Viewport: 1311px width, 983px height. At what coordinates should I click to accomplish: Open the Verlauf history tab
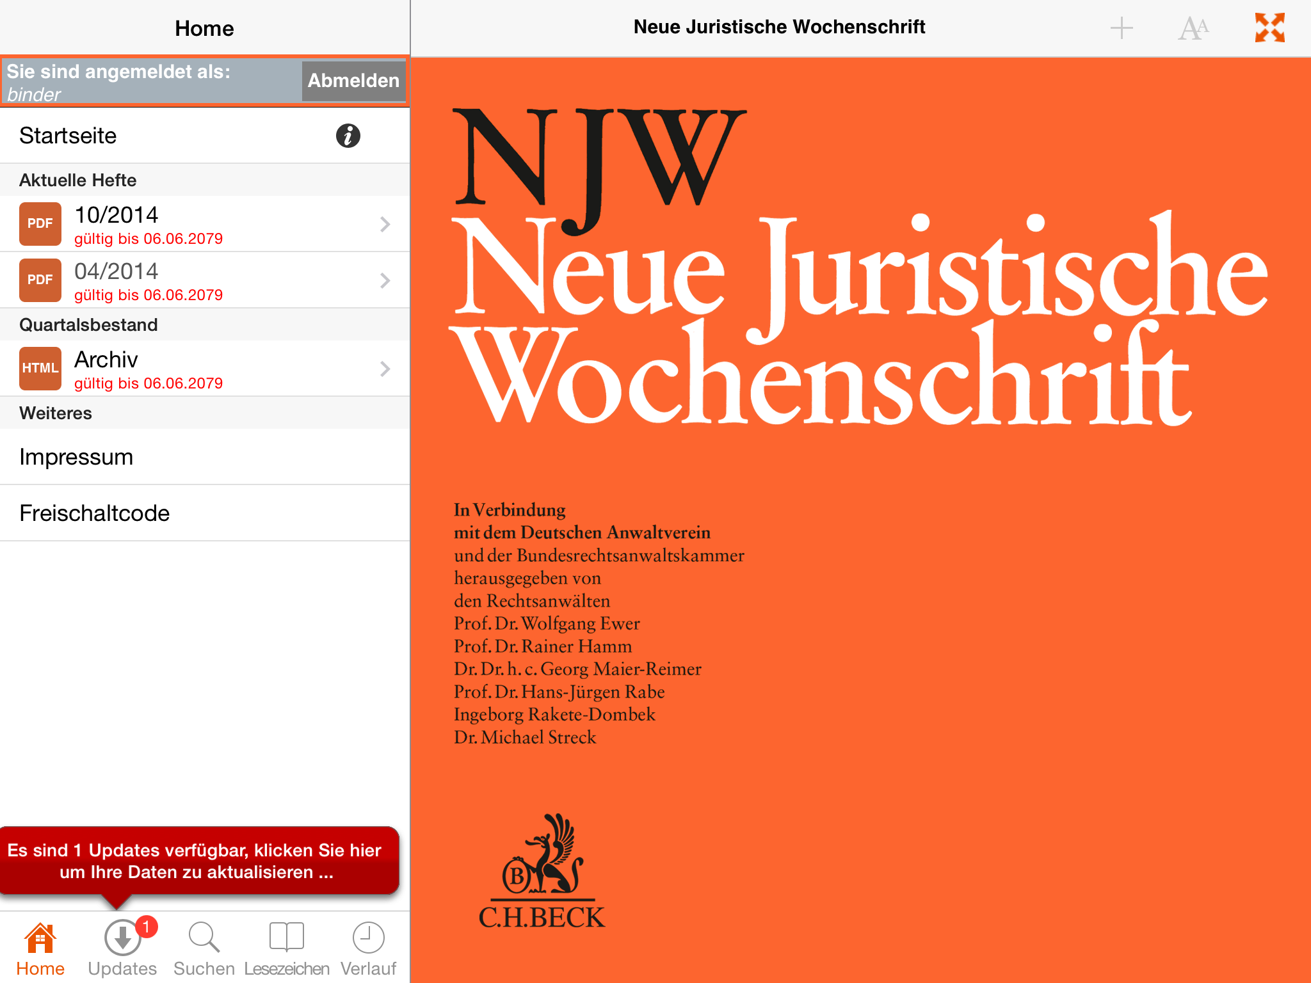click(368, 950)
